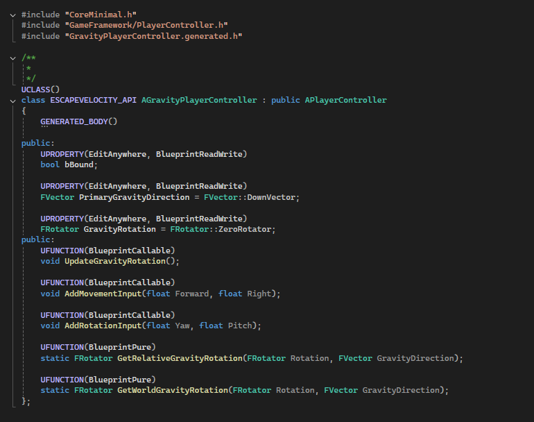The image size is (534, 422).
Task: Click "GameFramework/PlayerController.h" include string
Action: (146, 25)
